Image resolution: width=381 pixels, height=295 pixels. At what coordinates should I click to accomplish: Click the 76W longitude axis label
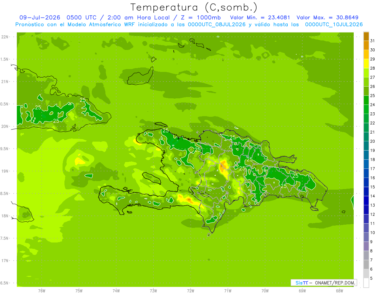pyautogui.click(x=42, y=291)
